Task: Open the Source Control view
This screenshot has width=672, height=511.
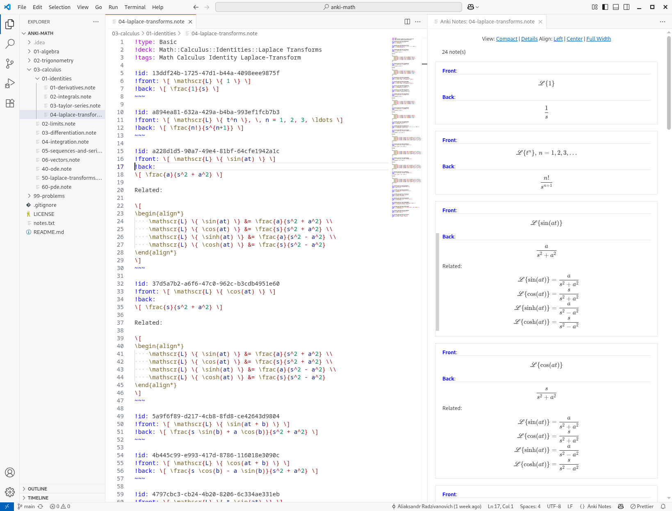Action: pos(10,64)
